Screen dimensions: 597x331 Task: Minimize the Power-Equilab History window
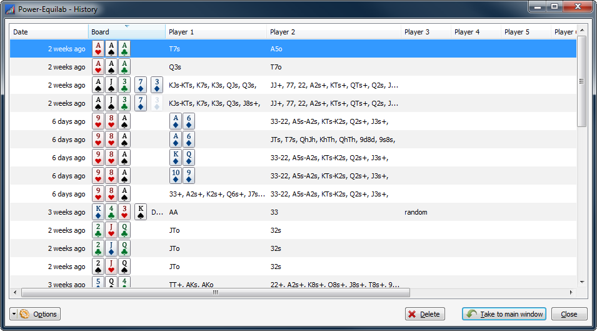pyautogui.click(x=538, y=6)
